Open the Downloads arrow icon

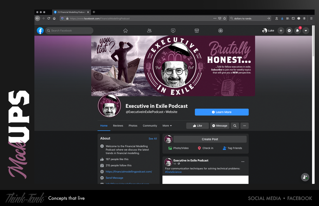click(x=282, y=19)
